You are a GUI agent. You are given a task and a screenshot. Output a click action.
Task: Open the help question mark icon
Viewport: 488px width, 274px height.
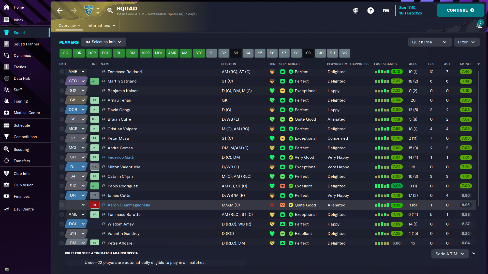click(370, 10)
